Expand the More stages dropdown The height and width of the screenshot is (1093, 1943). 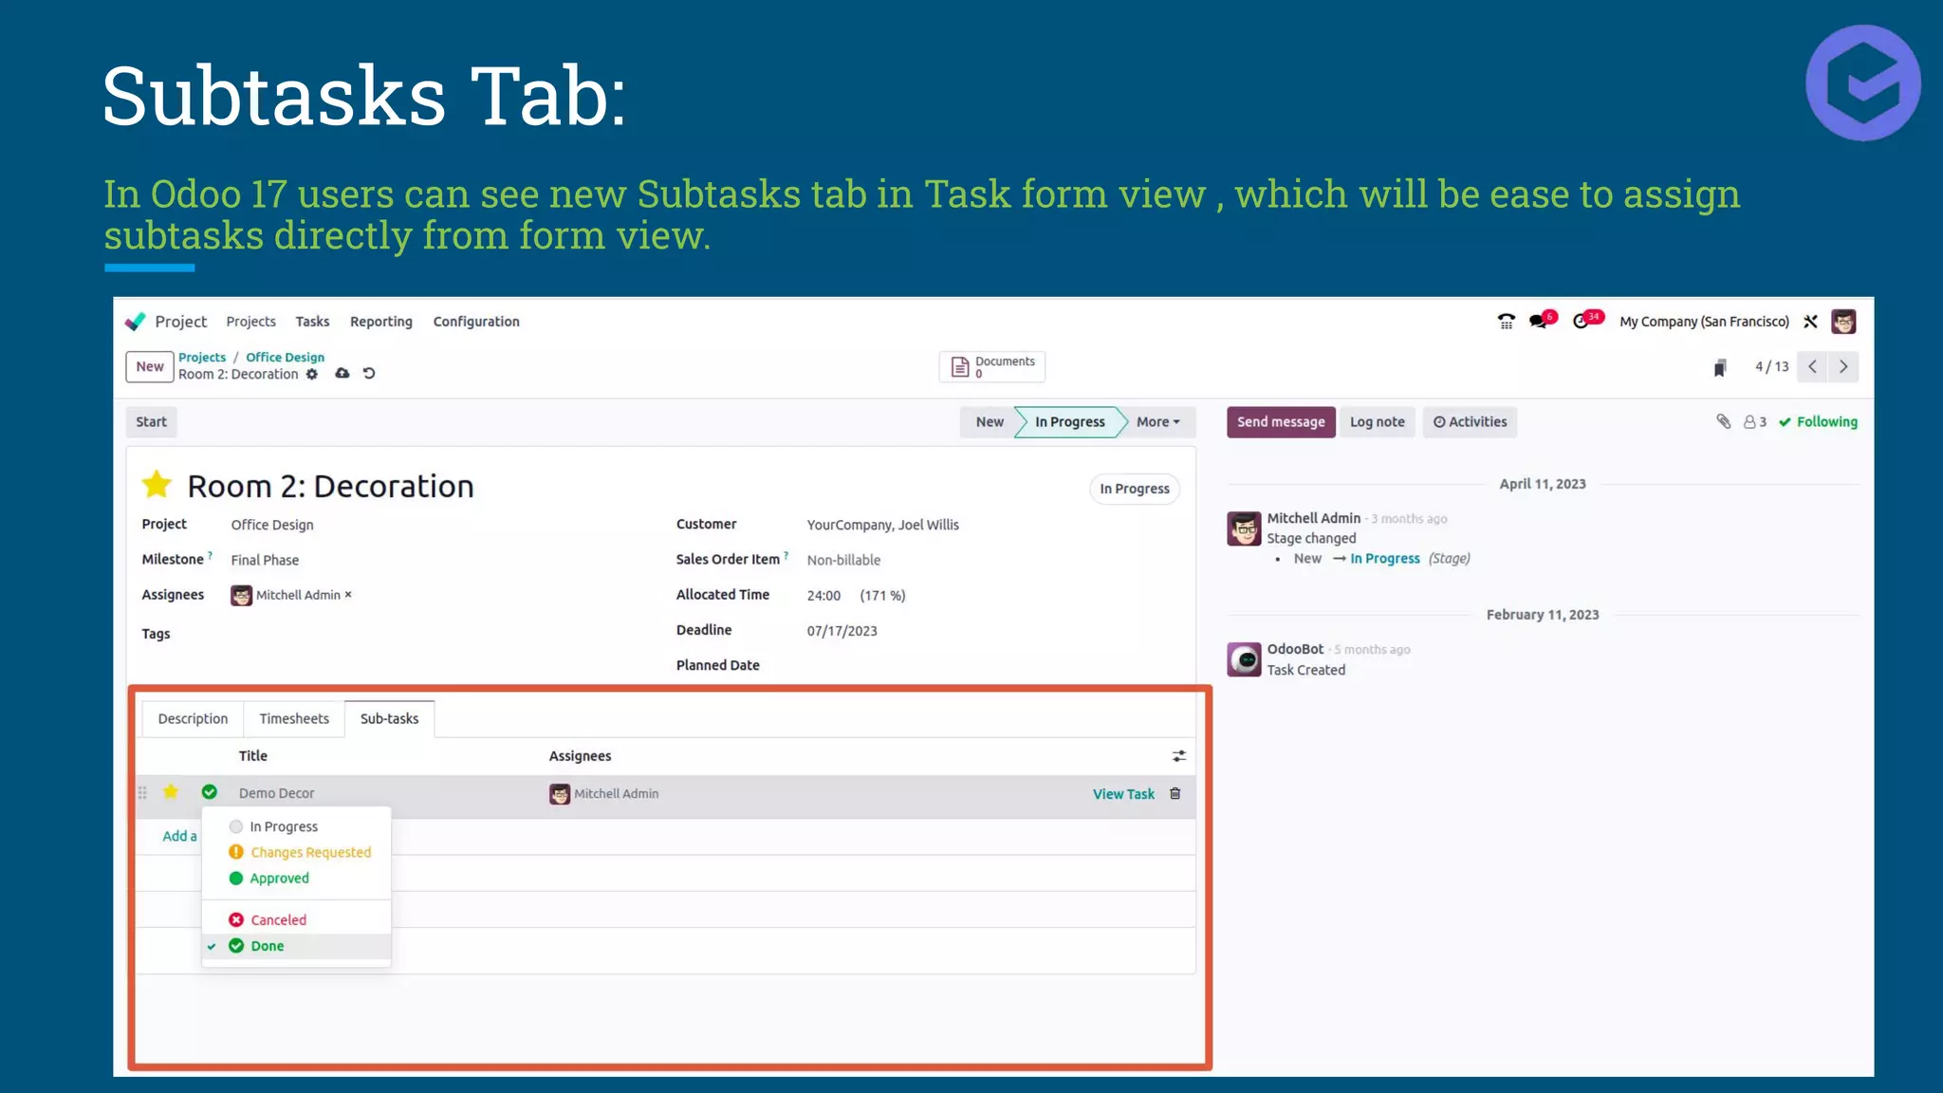coord(1158,422)
